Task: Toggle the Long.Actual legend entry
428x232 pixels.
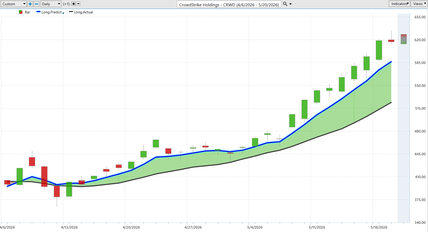Action: pos(83,12)
